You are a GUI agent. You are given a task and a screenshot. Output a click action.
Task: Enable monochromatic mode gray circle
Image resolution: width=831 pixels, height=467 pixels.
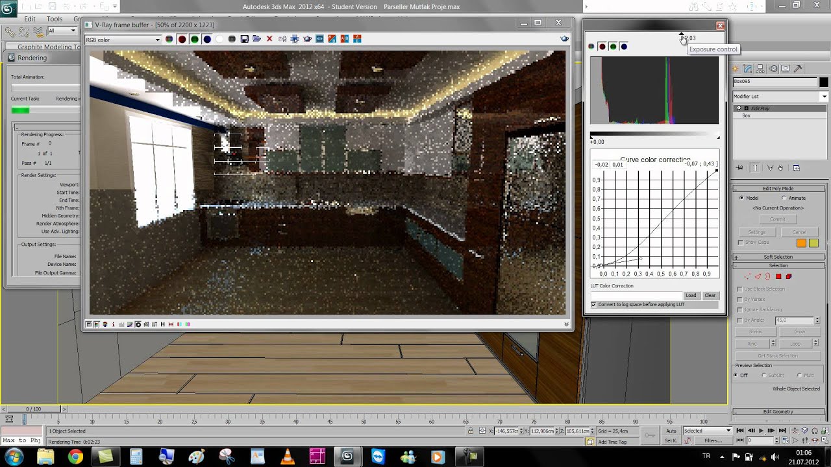pos(231,39)
